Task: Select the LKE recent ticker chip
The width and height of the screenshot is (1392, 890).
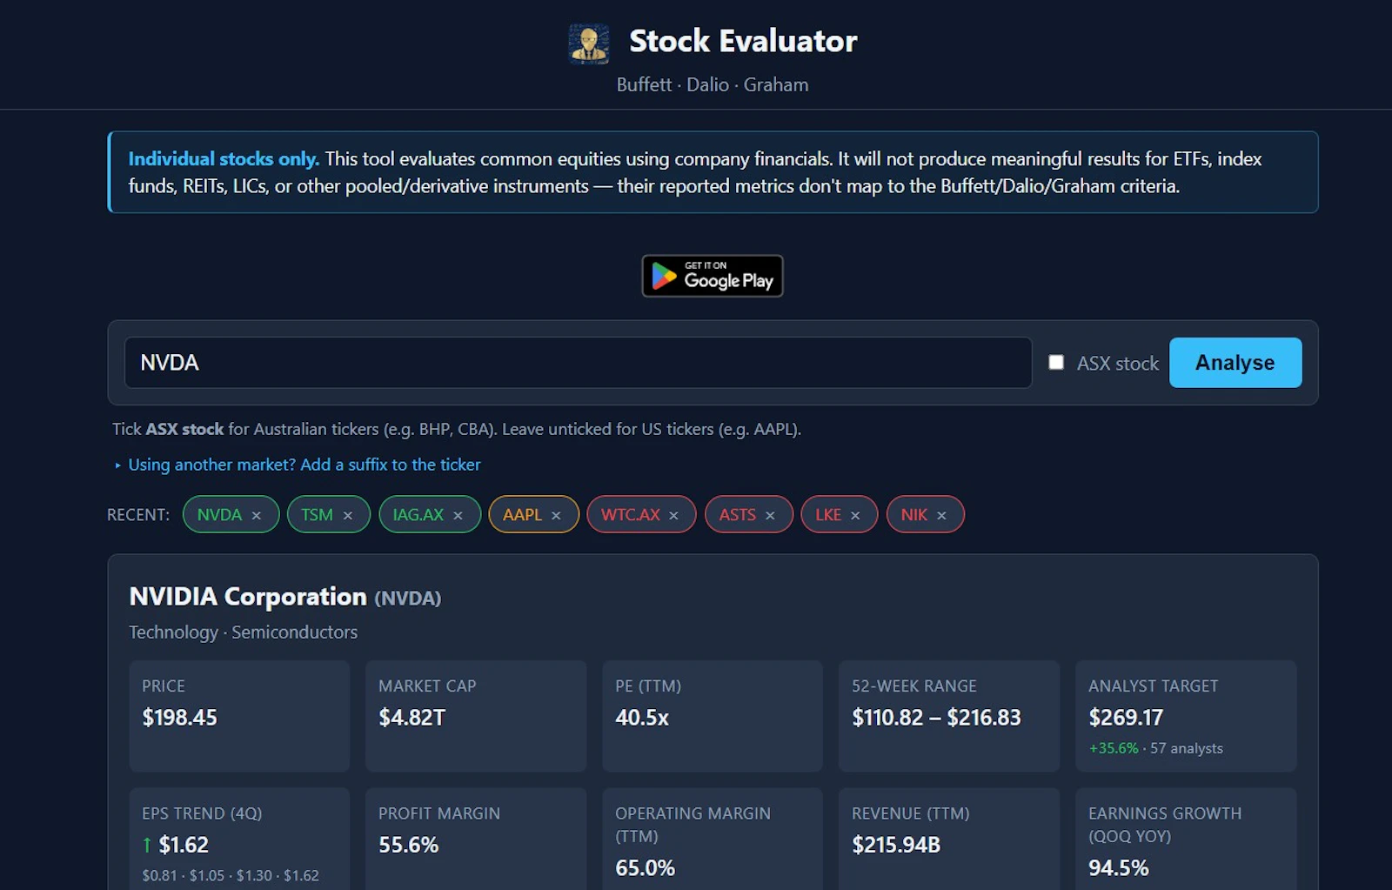Action: pyautogui.click(x=828, y=514)
